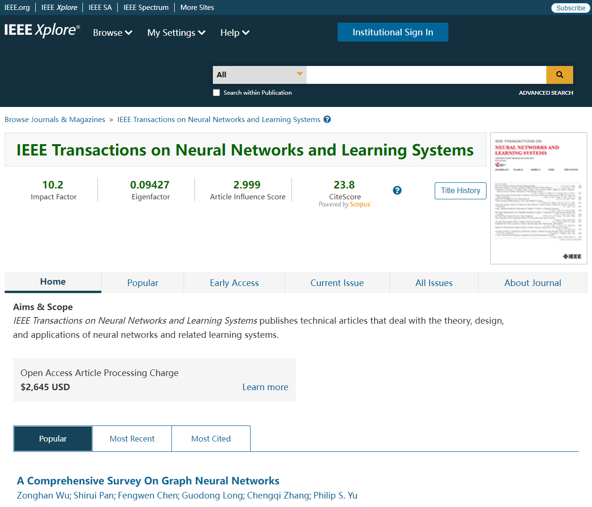Open A Comprehensive Survey On Graph Neural Networks
The height and width of the screenshot is (507, 592).
click(x=148, y=481)
